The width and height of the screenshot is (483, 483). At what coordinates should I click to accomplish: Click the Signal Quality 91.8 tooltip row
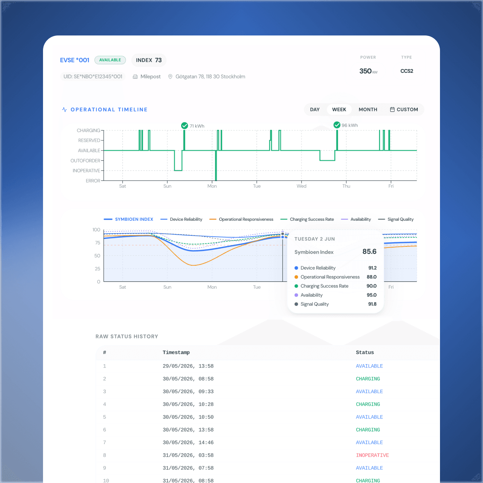click(x=335, y=304)
